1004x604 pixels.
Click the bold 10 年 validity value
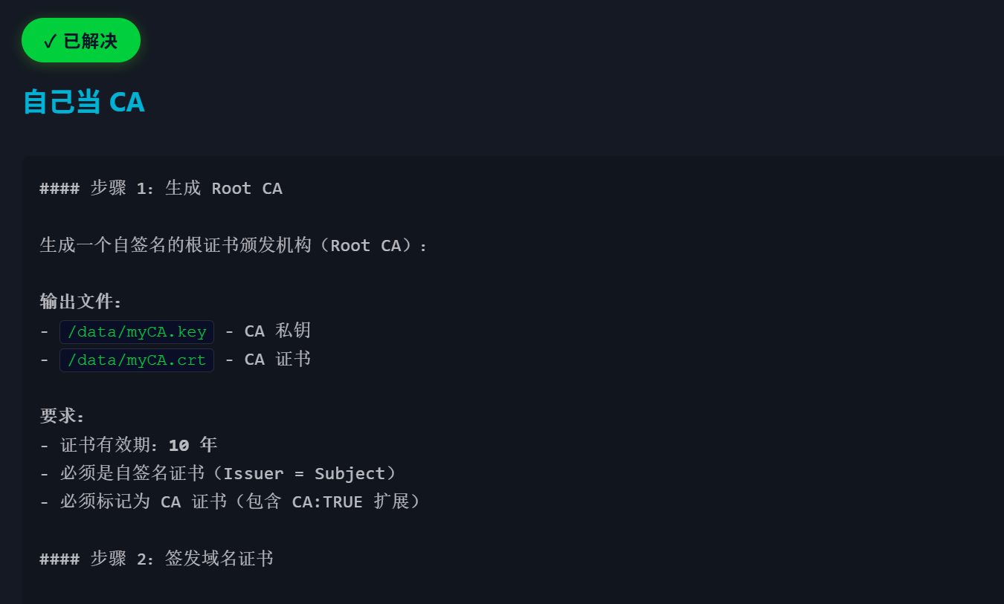(193, 445)
